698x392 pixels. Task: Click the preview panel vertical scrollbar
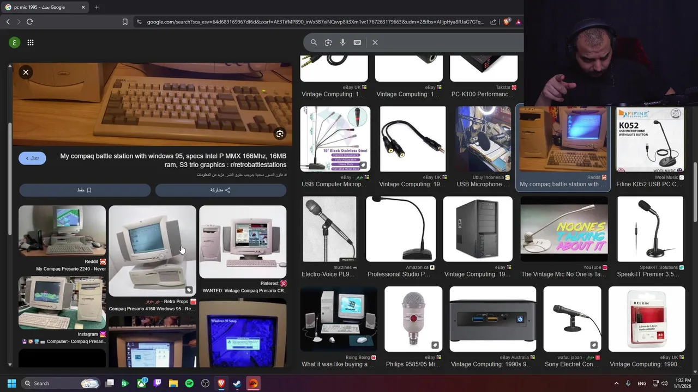coord(9,180)
